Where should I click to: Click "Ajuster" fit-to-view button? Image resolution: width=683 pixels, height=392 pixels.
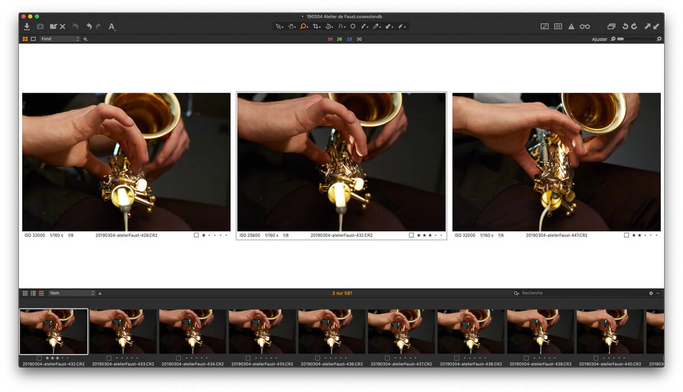(599, 39)
